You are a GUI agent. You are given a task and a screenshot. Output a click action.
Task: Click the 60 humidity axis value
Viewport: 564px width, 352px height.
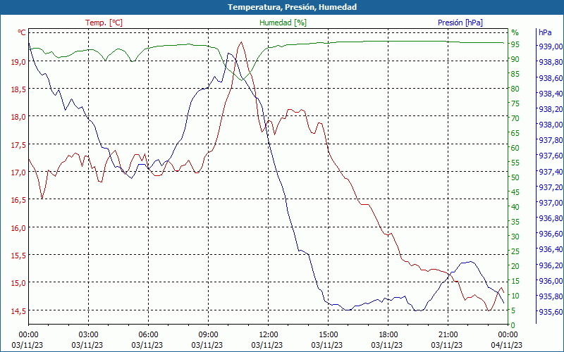pos(515,148)
